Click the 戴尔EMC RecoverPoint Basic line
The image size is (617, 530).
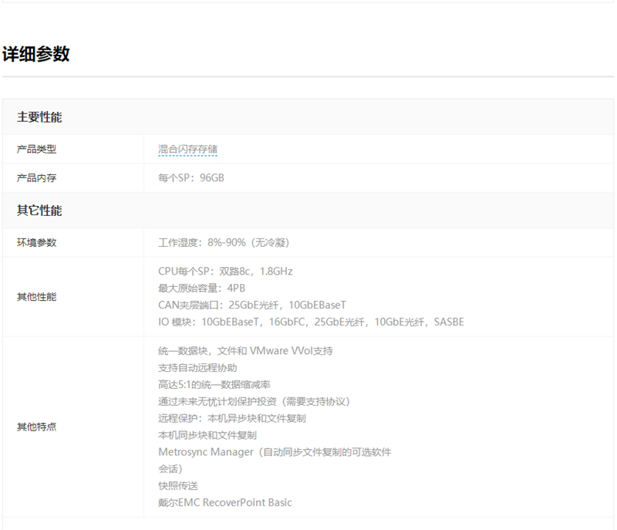tap(225, 503)
